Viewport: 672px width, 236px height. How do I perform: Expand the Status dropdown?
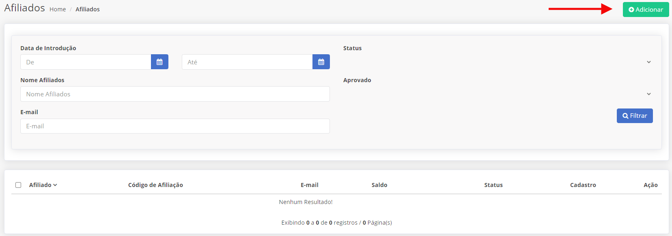498,62
